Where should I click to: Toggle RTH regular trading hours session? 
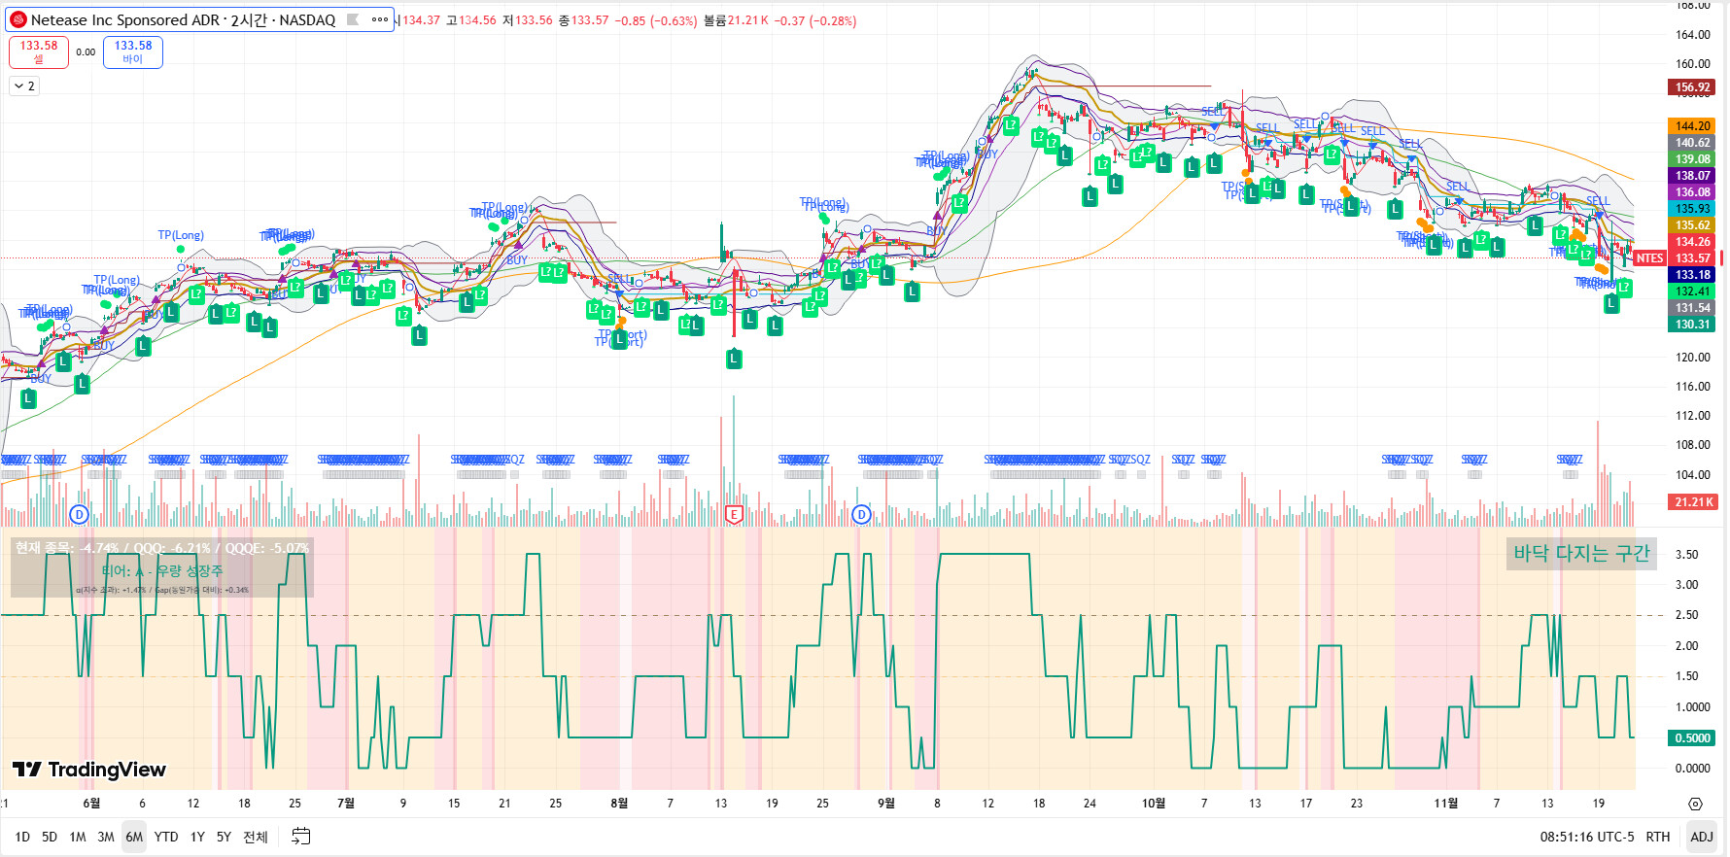pyautogui.click(x=1657, y=837)
